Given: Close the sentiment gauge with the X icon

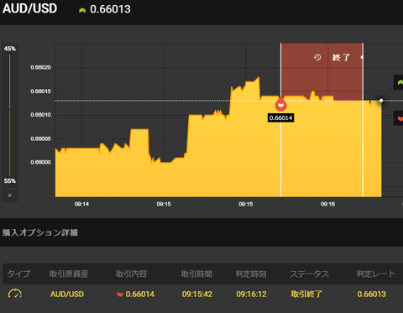Looking at the screenshot, I should tap(10, 196).
